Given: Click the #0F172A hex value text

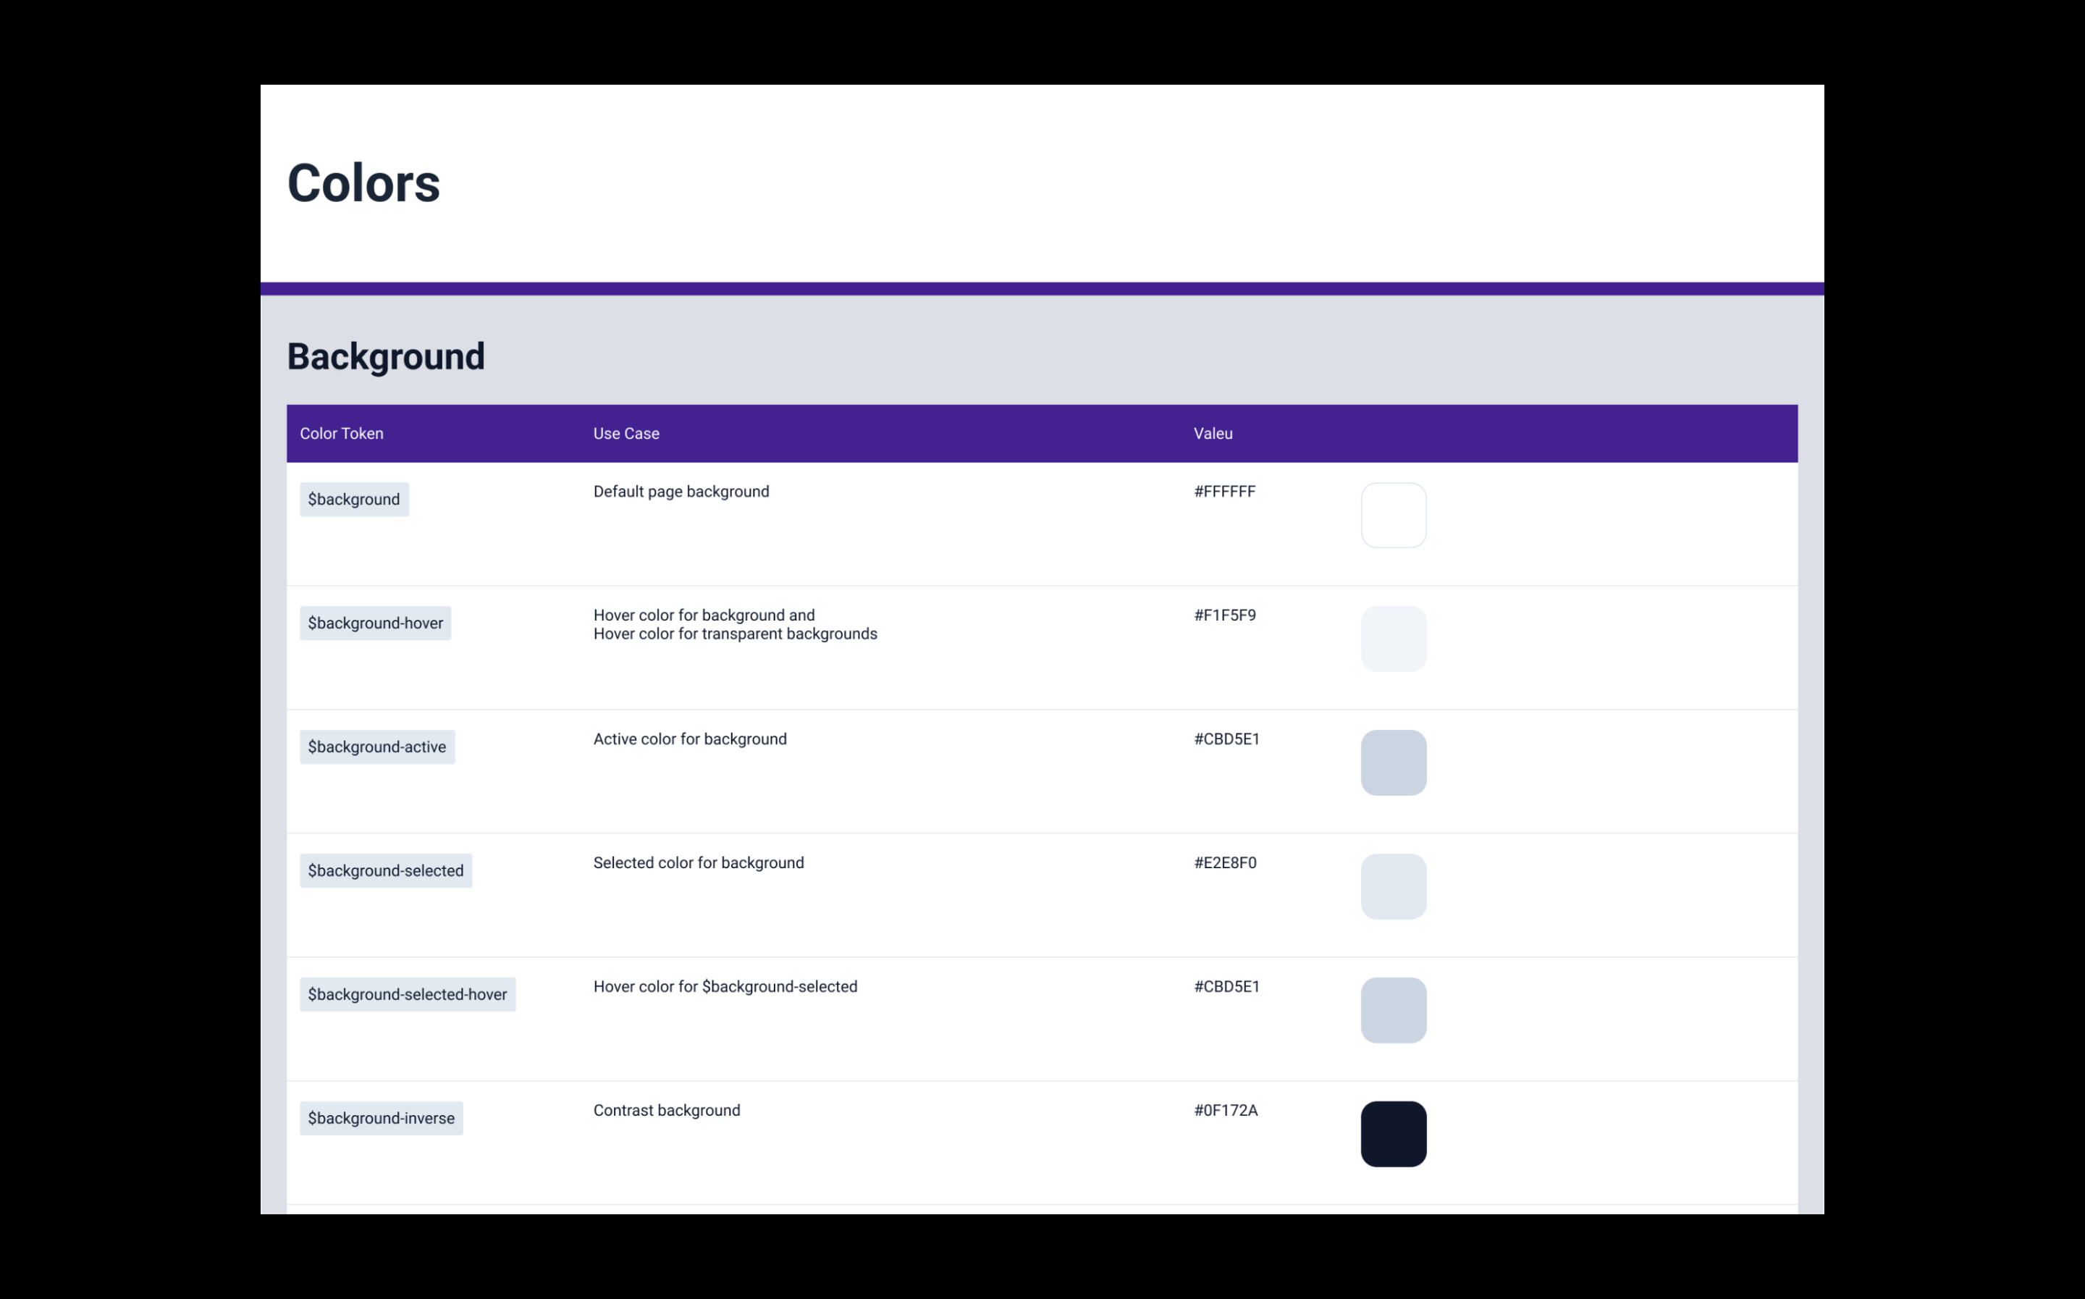Looking at the screenshot, I should pos(1226,1110).
